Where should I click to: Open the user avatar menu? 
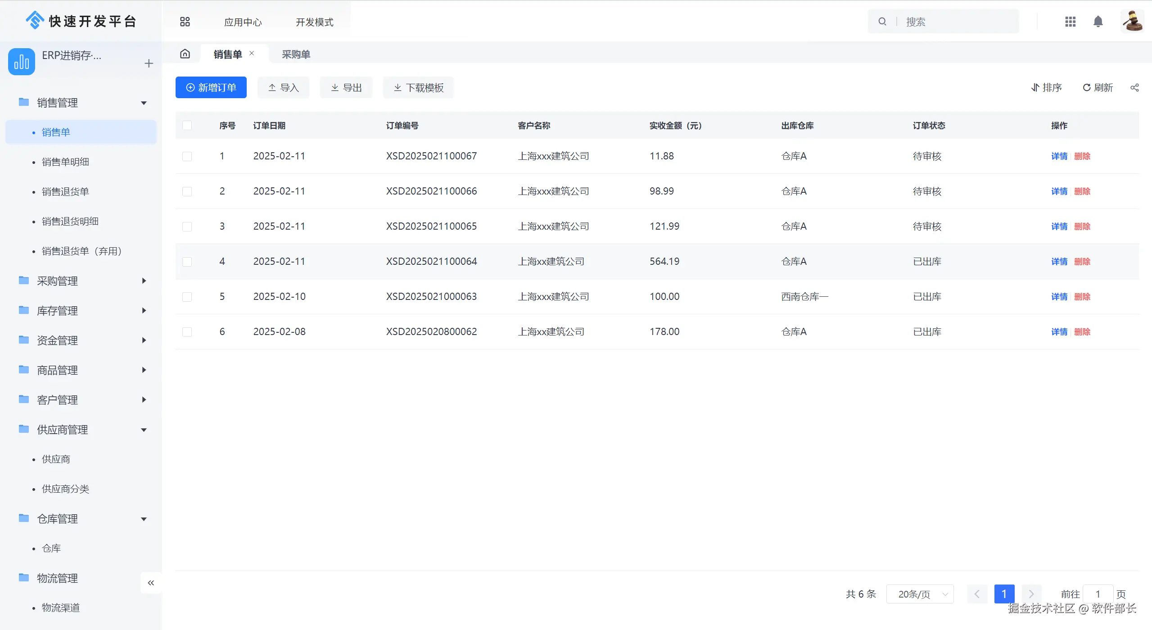tap(1132, 22)
